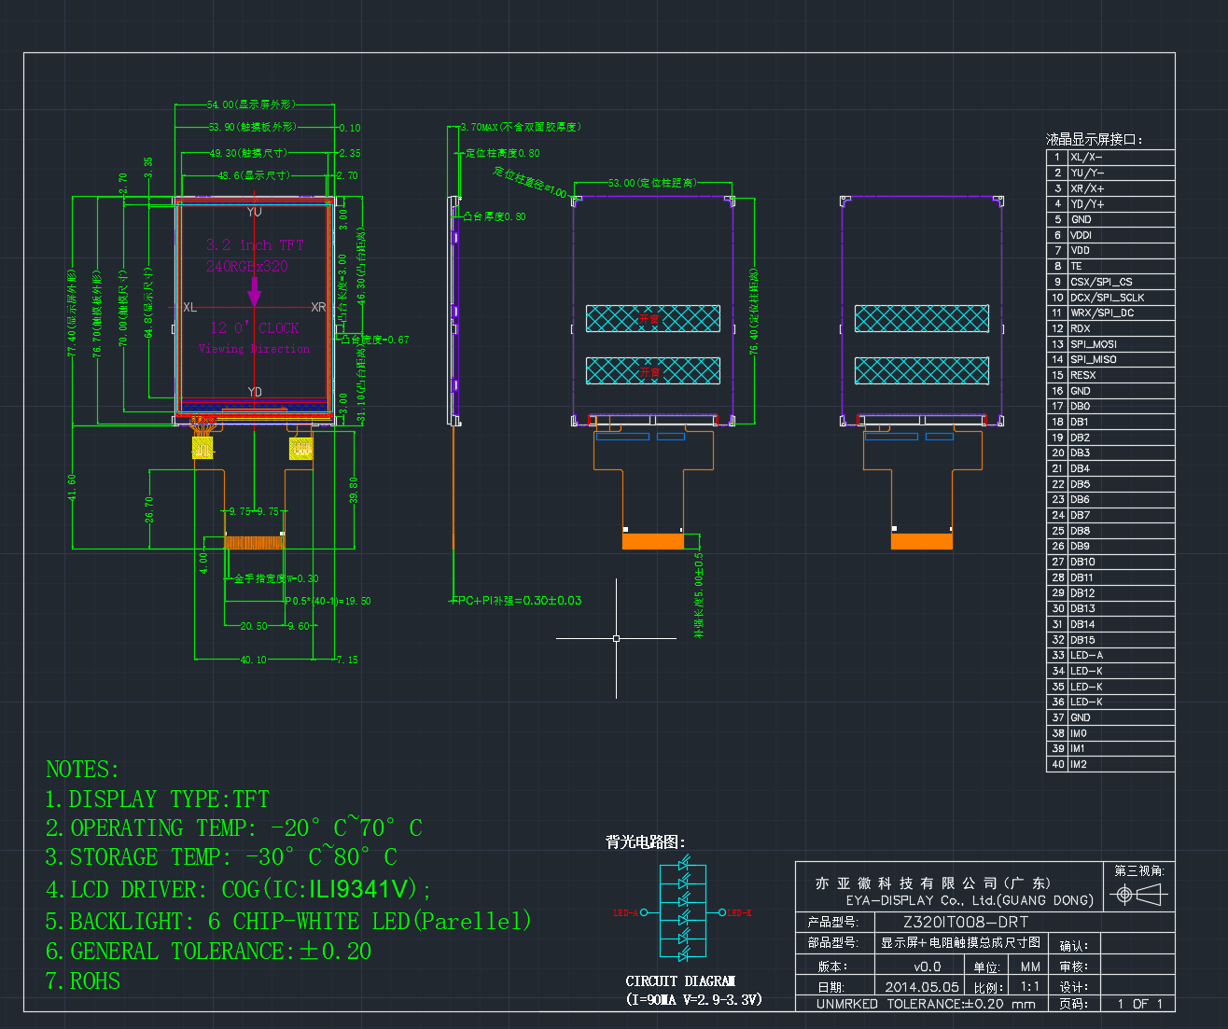Click the '53.00(定位柱距离)' dimension
This screenshot has width=1228, height=1029.
[653, 183]
